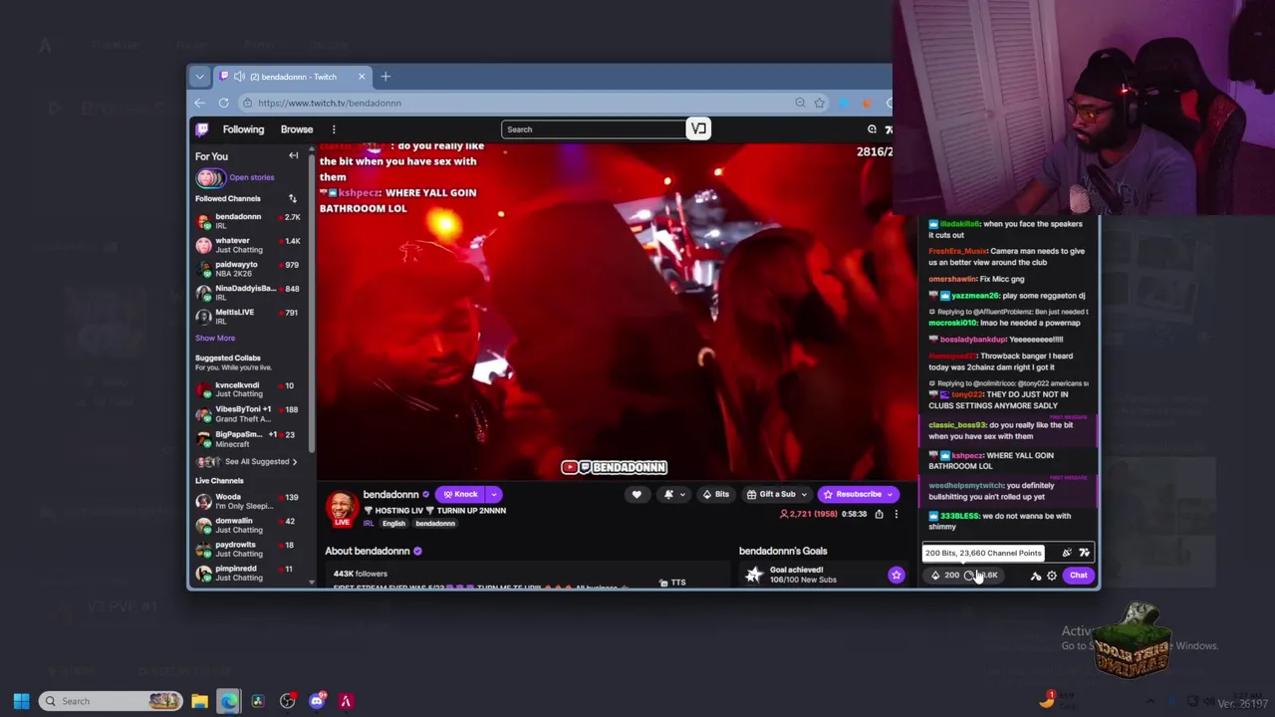Expand Show More followed channels

pos(215,338)
